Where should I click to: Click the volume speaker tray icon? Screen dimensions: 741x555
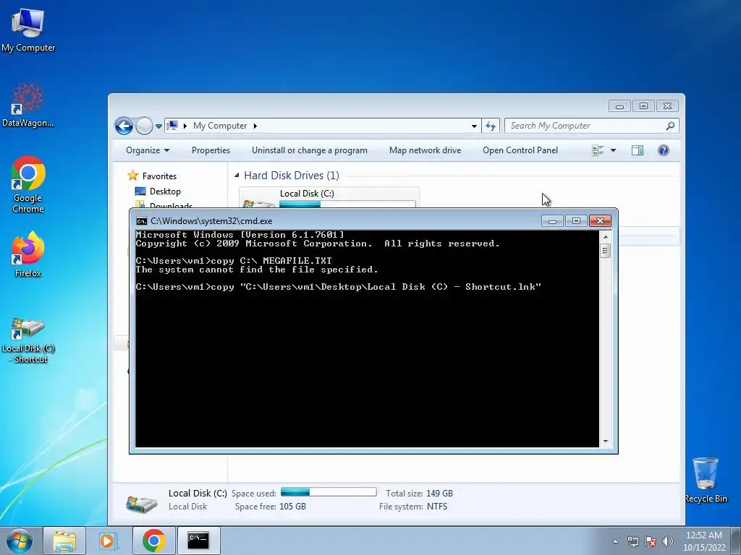(668, 541)
